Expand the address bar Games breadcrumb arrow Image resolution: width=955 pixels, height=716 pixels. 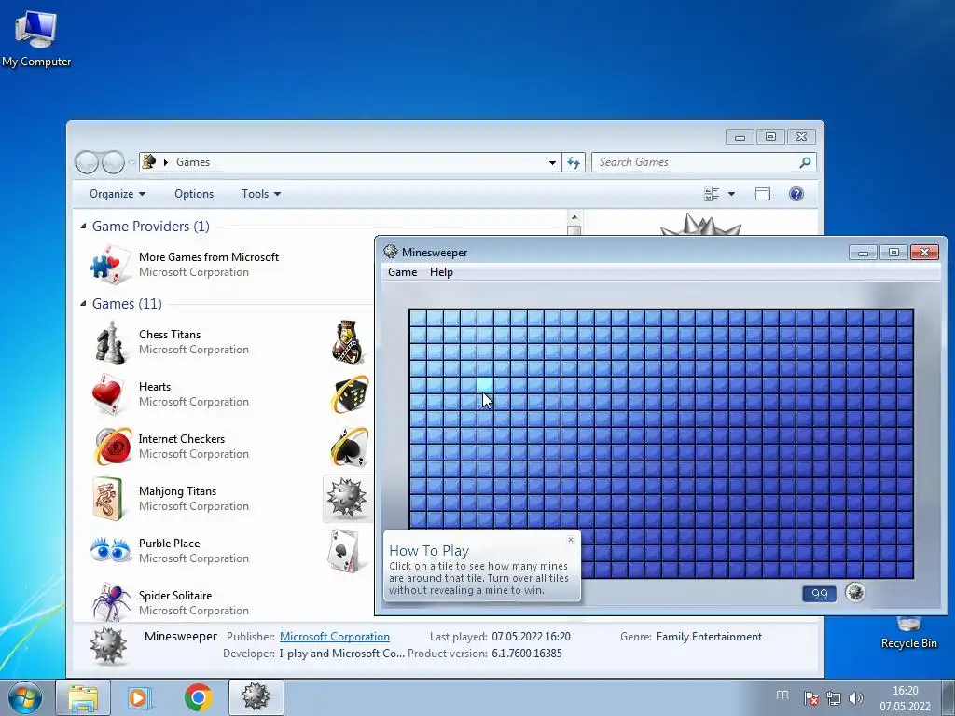click(x=166, y=162)
